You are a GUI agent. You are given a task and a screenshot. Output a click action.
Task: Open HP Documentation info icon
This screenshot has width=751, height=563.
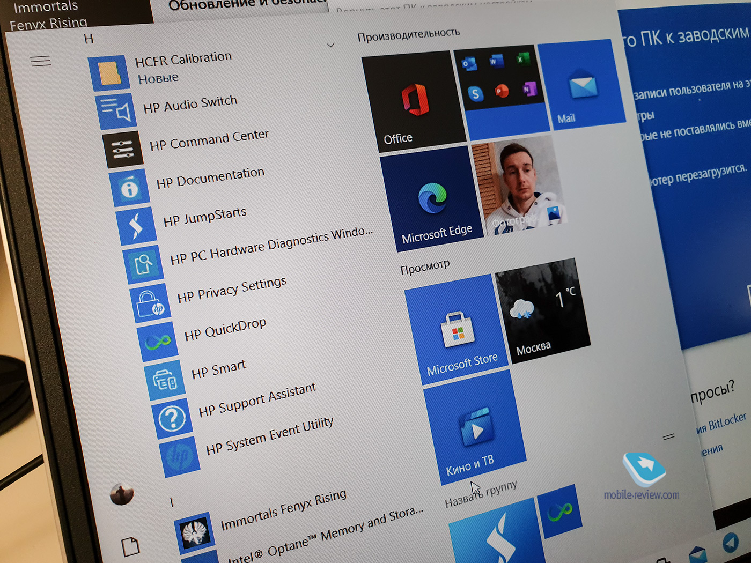[x=129, y=188]
